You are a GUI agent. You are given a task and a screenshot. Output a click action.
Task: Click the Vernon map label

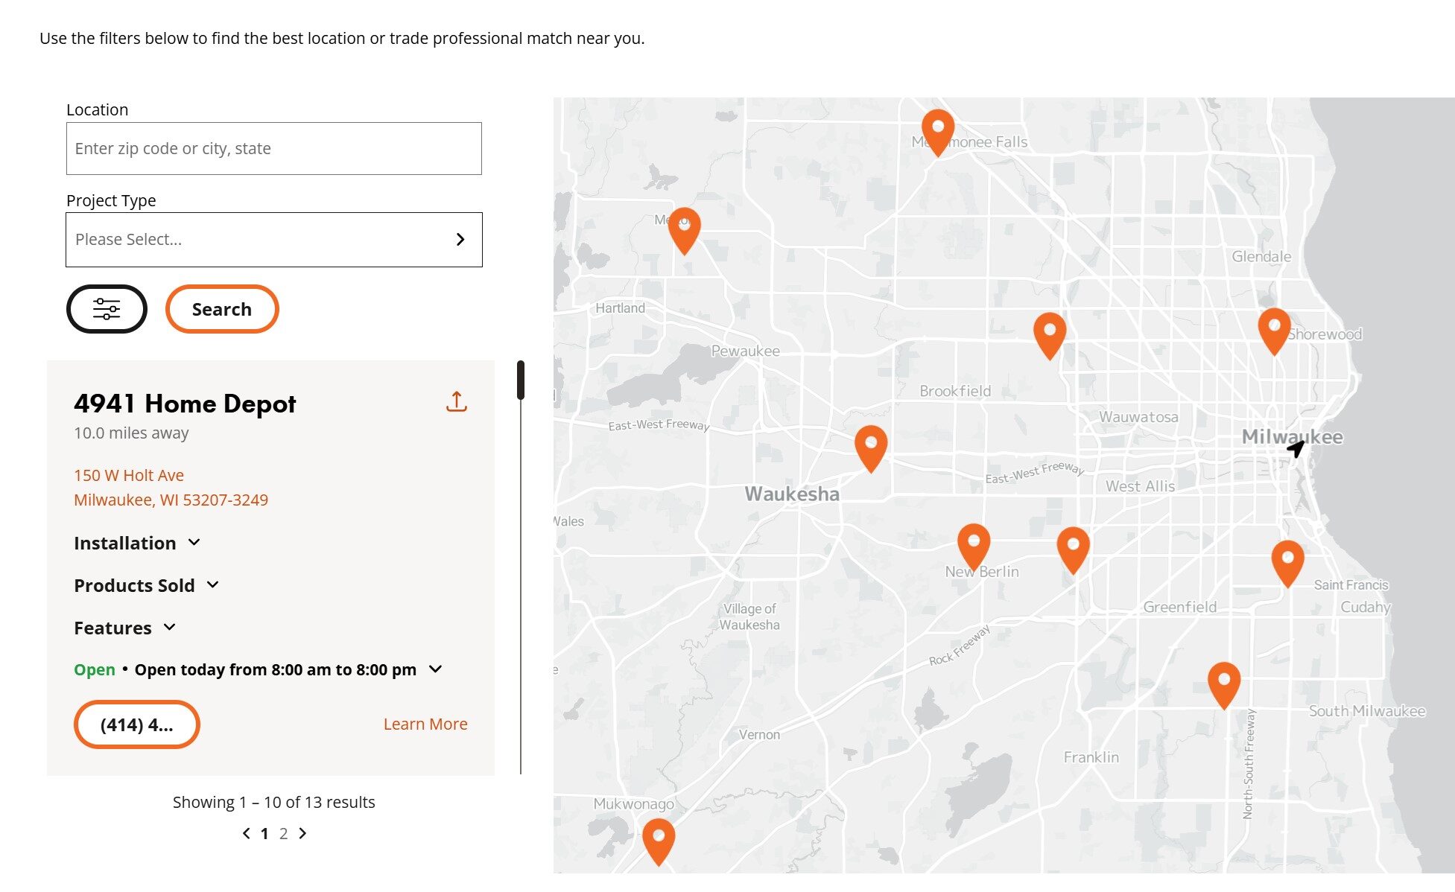coord(759,735)
